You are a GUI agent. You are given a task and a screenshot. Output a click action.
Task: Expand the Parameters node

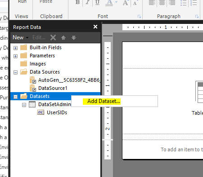pyautogui.click(x=15, y=56)
